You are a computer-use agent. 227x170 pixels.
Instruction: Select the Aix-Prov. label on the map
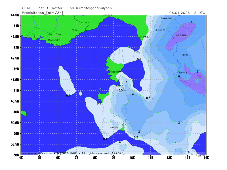(x=55, y=34)
